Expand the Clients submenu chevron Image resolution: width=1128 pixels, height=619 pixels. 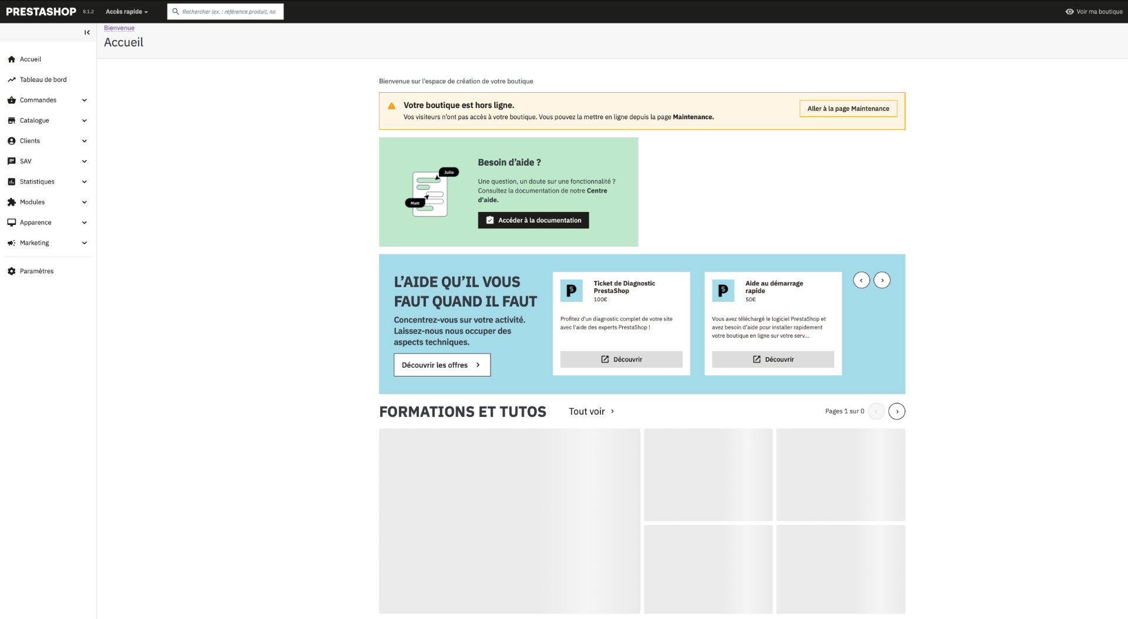click(x=85, y=141)
